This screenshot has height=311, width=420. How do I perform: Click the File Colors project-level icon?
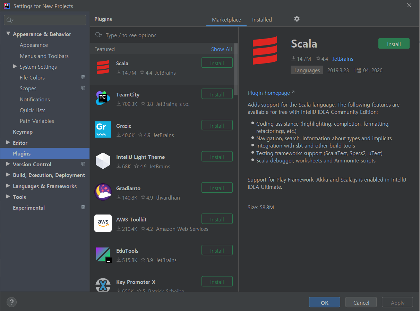click(x=83, y=77)
